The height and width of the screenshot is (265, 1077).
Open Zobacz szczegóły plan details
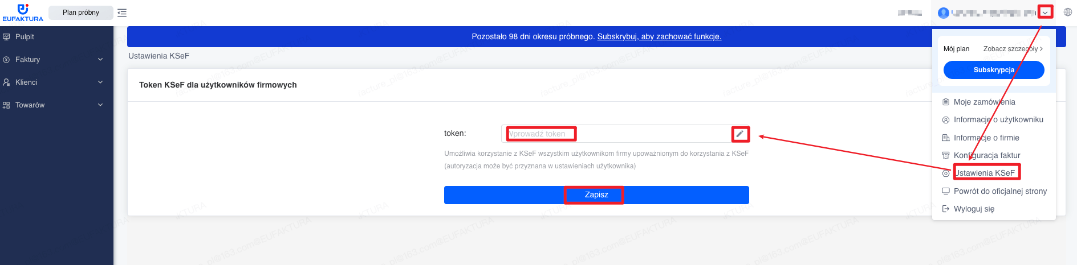[x=1013, y=49]
